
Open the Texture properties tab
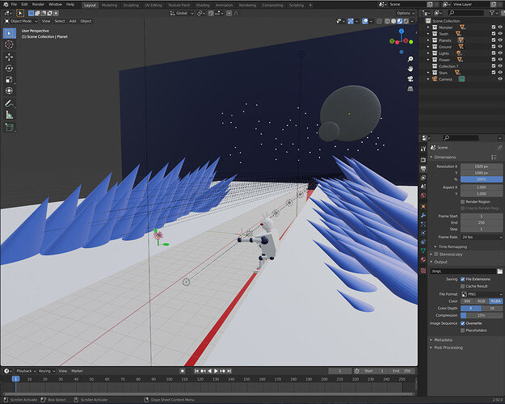click(x=423, y=271)
